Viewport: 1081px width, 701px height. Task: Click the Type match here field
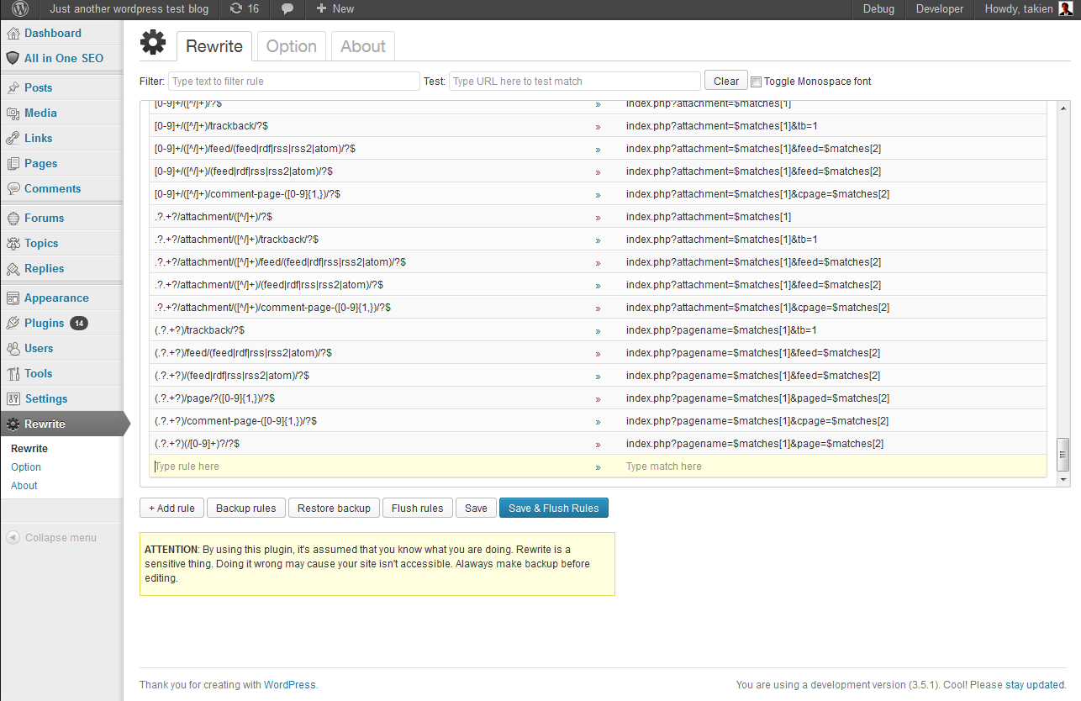(x=832, y=466)
